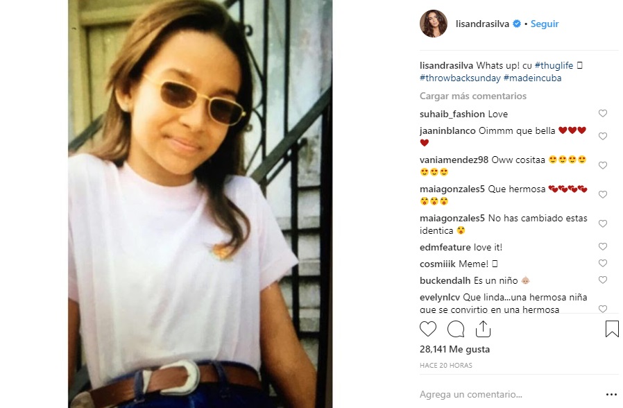Share the post using the share icon
The image size is (623, 408).
pyautogui.click(x=483, y=329)
